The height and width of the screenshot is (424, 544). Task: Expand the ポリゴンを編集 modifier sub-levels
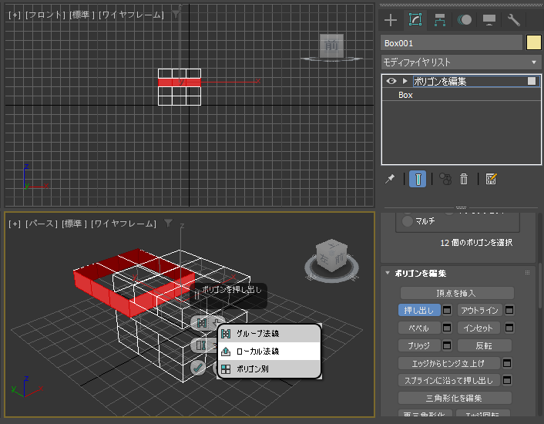(x=405, y=81)
